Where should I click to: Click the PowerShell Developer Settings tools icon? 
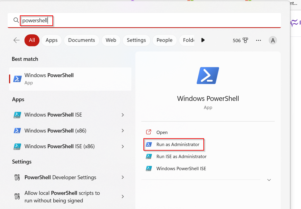[17, 177]
